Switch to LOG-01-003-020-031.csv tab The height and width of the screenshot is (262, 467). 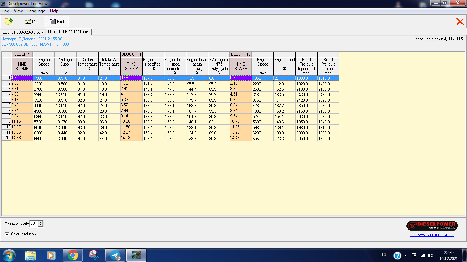(23, 32)
